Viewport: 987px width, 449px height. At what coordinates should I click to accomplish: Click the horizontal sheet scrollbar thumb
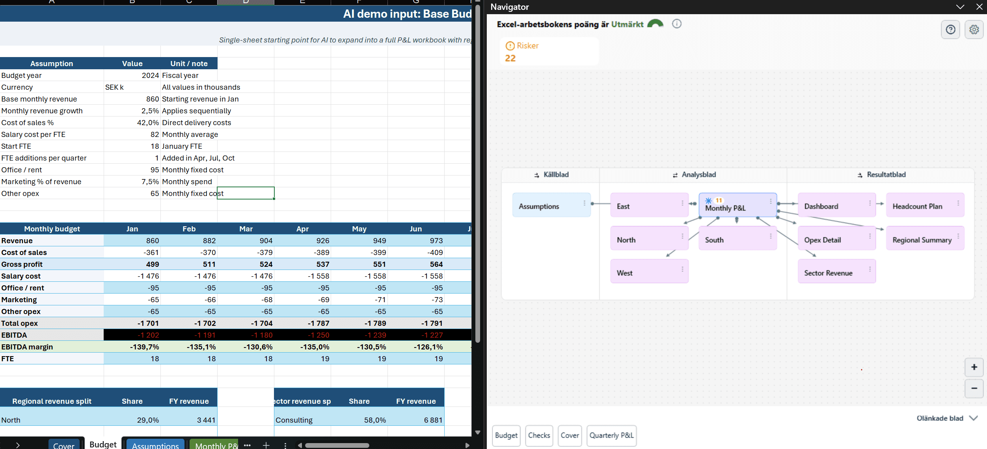337,445
